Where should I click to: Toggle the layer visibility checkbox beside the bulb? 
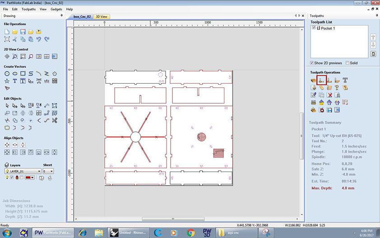12,178
